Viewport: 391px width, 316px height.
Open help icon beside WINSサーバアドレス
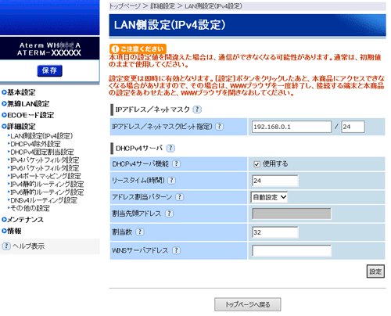click(177, 250)
